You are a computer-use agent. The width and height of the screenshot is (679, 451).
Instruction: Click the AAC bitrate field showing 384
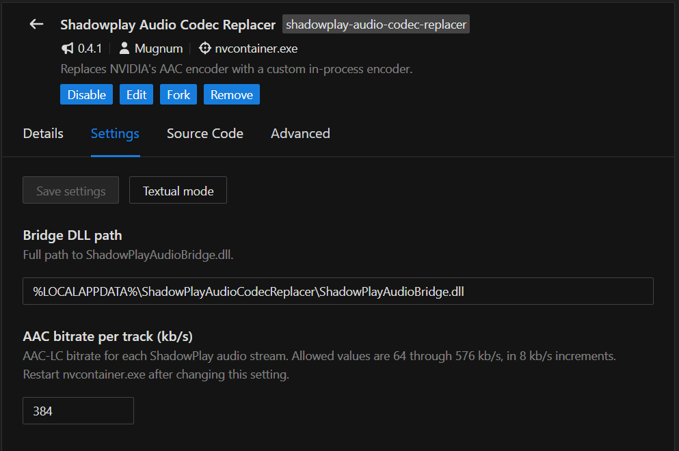click(x=78, y=411)
